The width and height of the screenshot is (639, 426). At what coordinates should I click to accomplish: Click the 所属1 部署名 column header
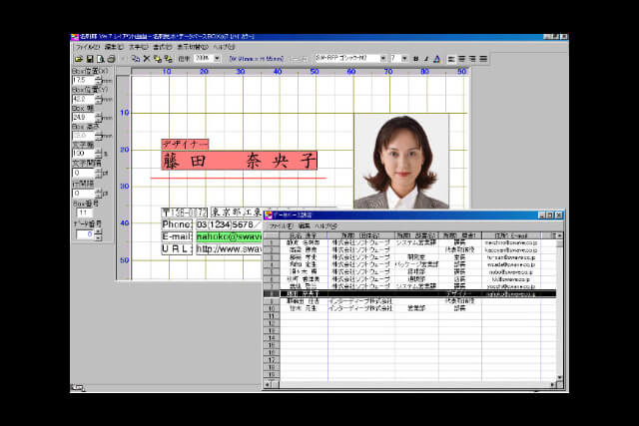pos(416,235)
